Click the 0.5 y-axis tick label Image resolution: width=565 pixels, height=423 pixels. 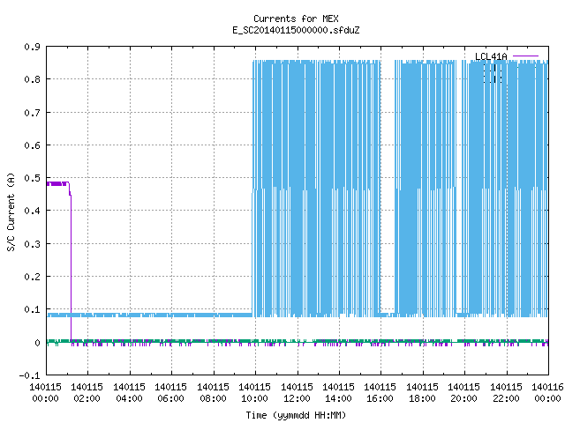point(32,178)
